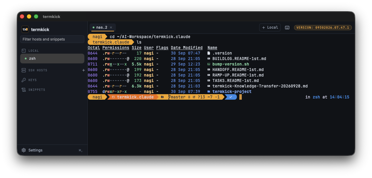Screen dimensions: 372x178
Task: Click the LOCAL section terminal icon
Action: [24, 51]
